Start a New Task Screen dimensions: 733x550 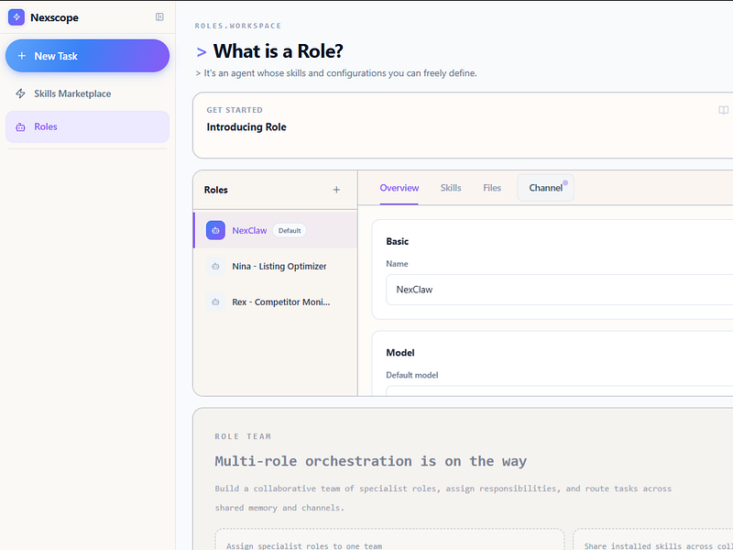point(87,56)
